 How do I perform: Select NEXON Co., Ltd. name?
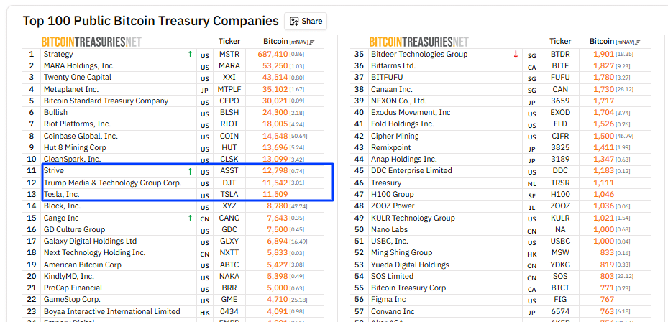[x=399, y=101]
